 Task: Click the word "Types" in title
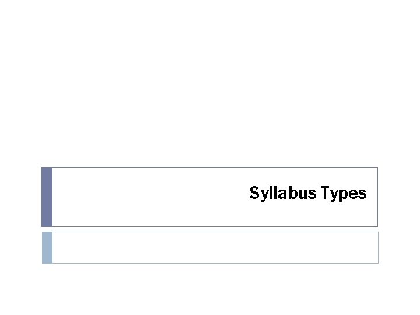pyautogui.click(x=344, y=193)
